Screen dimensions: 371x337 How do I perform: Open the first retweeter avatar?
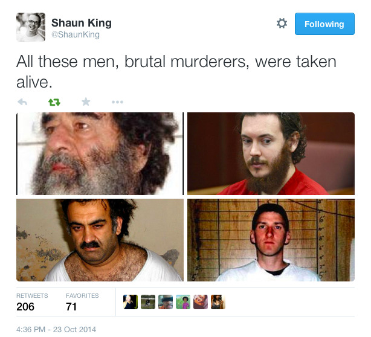point(131,302)
